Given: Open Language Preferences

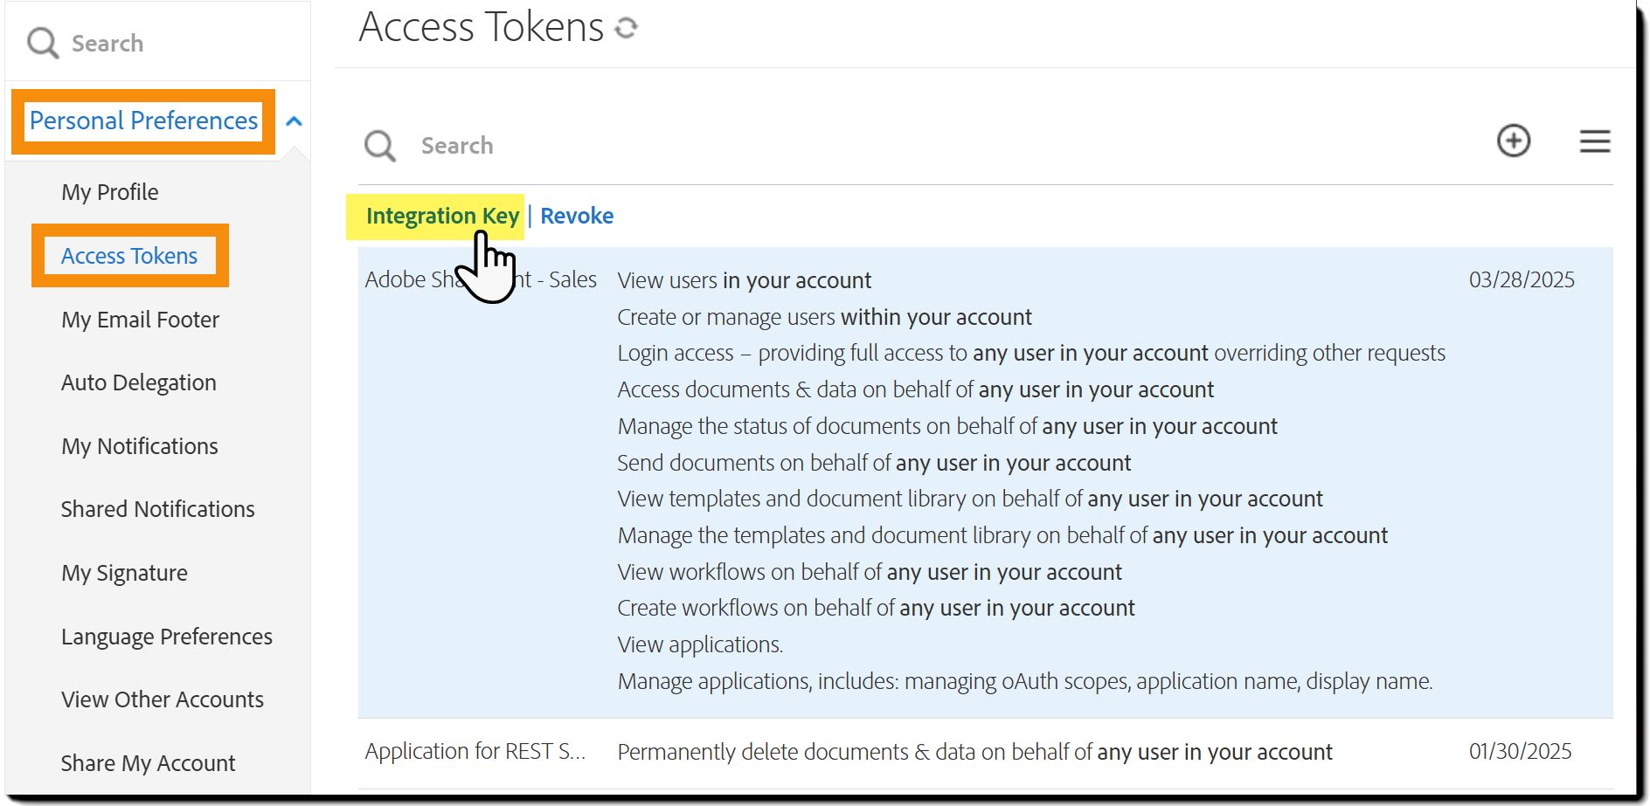Looking at the screenshot, I should coord(166,637).
